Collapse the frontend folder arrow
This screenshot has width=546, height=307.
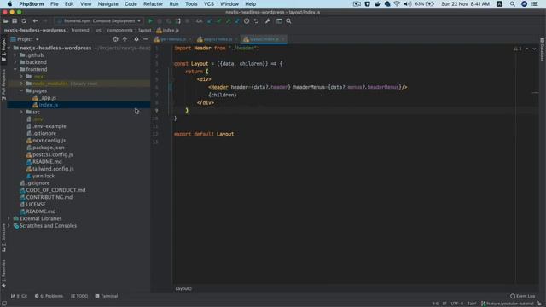[15, 69]
